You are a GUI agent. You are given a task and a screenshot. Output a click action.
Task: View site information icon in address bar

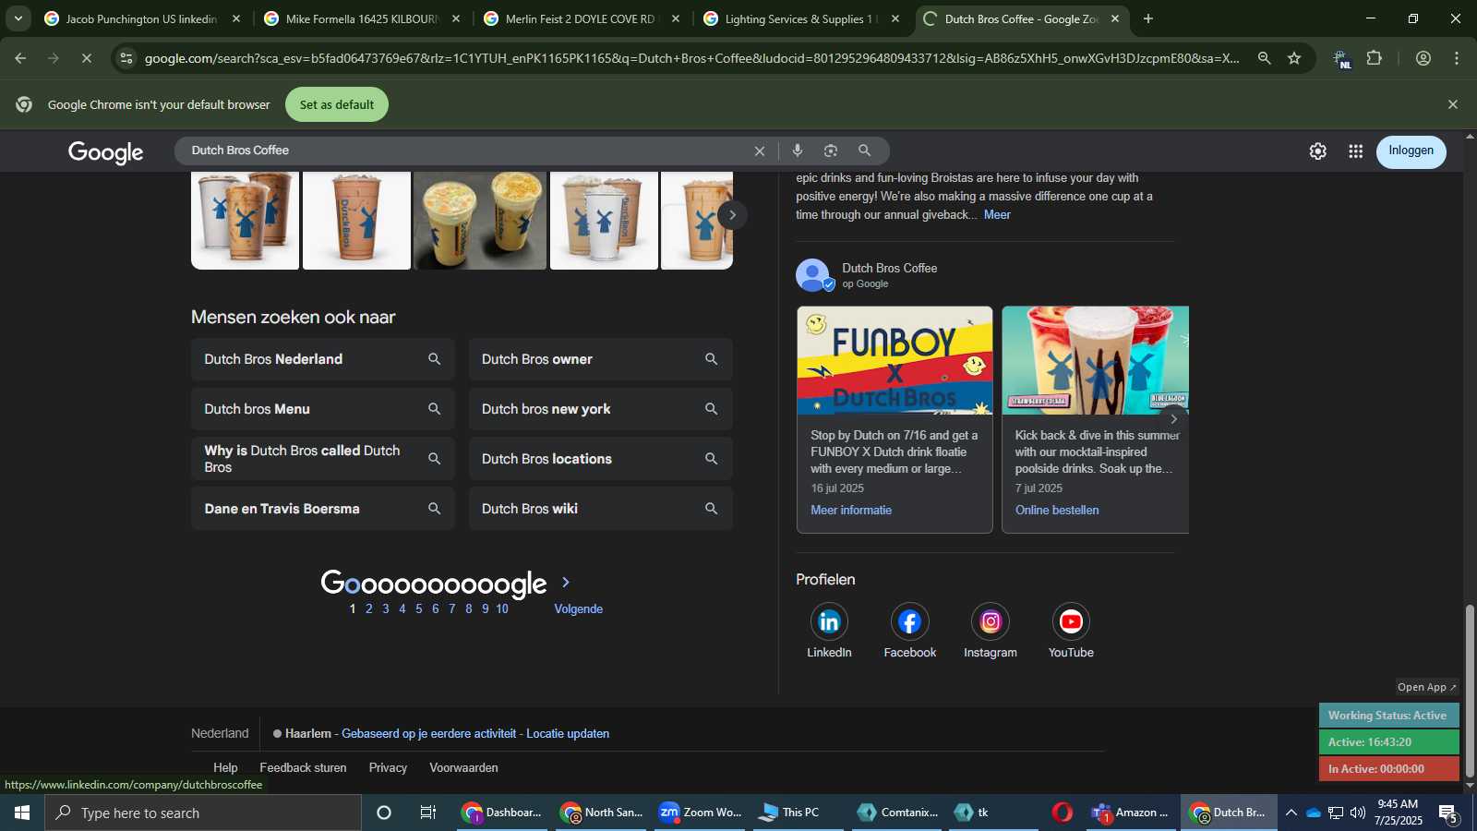tap(126, 58)
